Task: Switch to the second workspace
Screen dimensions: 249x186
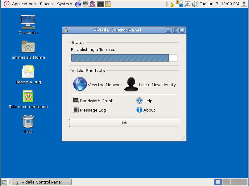Action: click(x=226, y=182)
